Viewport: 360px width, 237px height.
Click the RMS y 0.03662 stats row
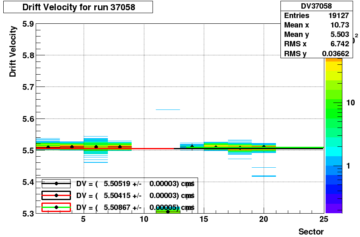click(317, 53)
